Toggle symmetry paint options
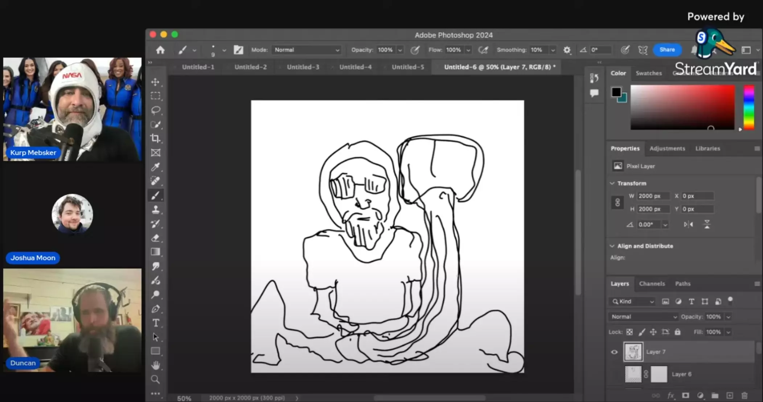The height and width of the screenshot is (402, 763). 643,50
